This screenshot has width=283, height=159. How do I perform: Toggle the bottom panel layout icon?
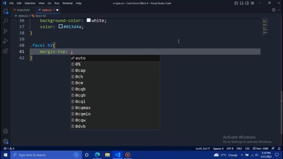point(241,3)
